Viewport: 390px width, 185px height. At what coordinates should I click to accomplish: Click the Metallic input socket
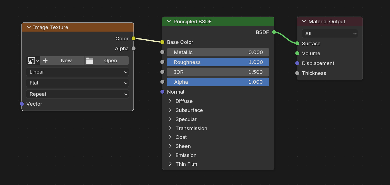point(162,52)
